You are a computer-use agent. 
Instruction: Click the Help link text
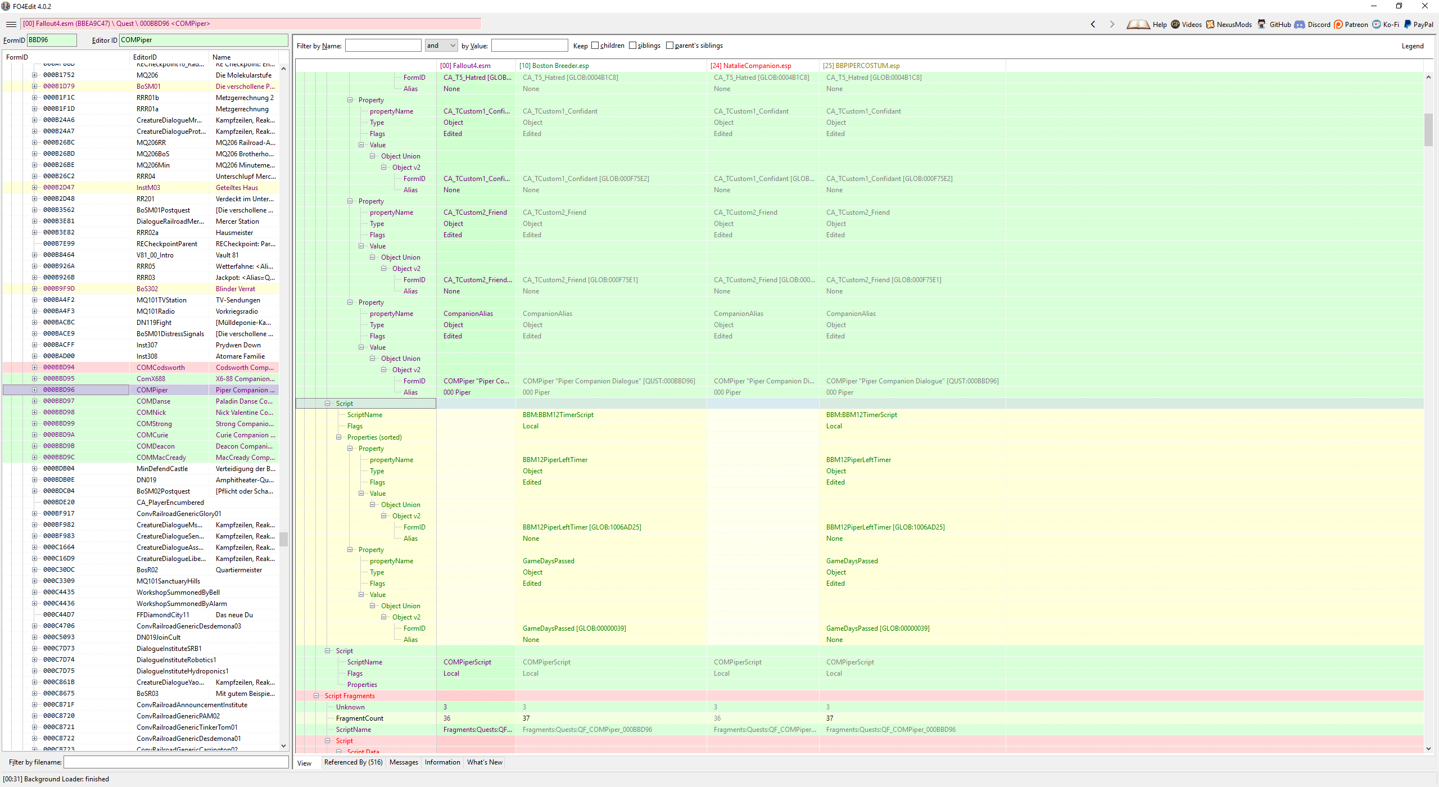click(1160, 25)
